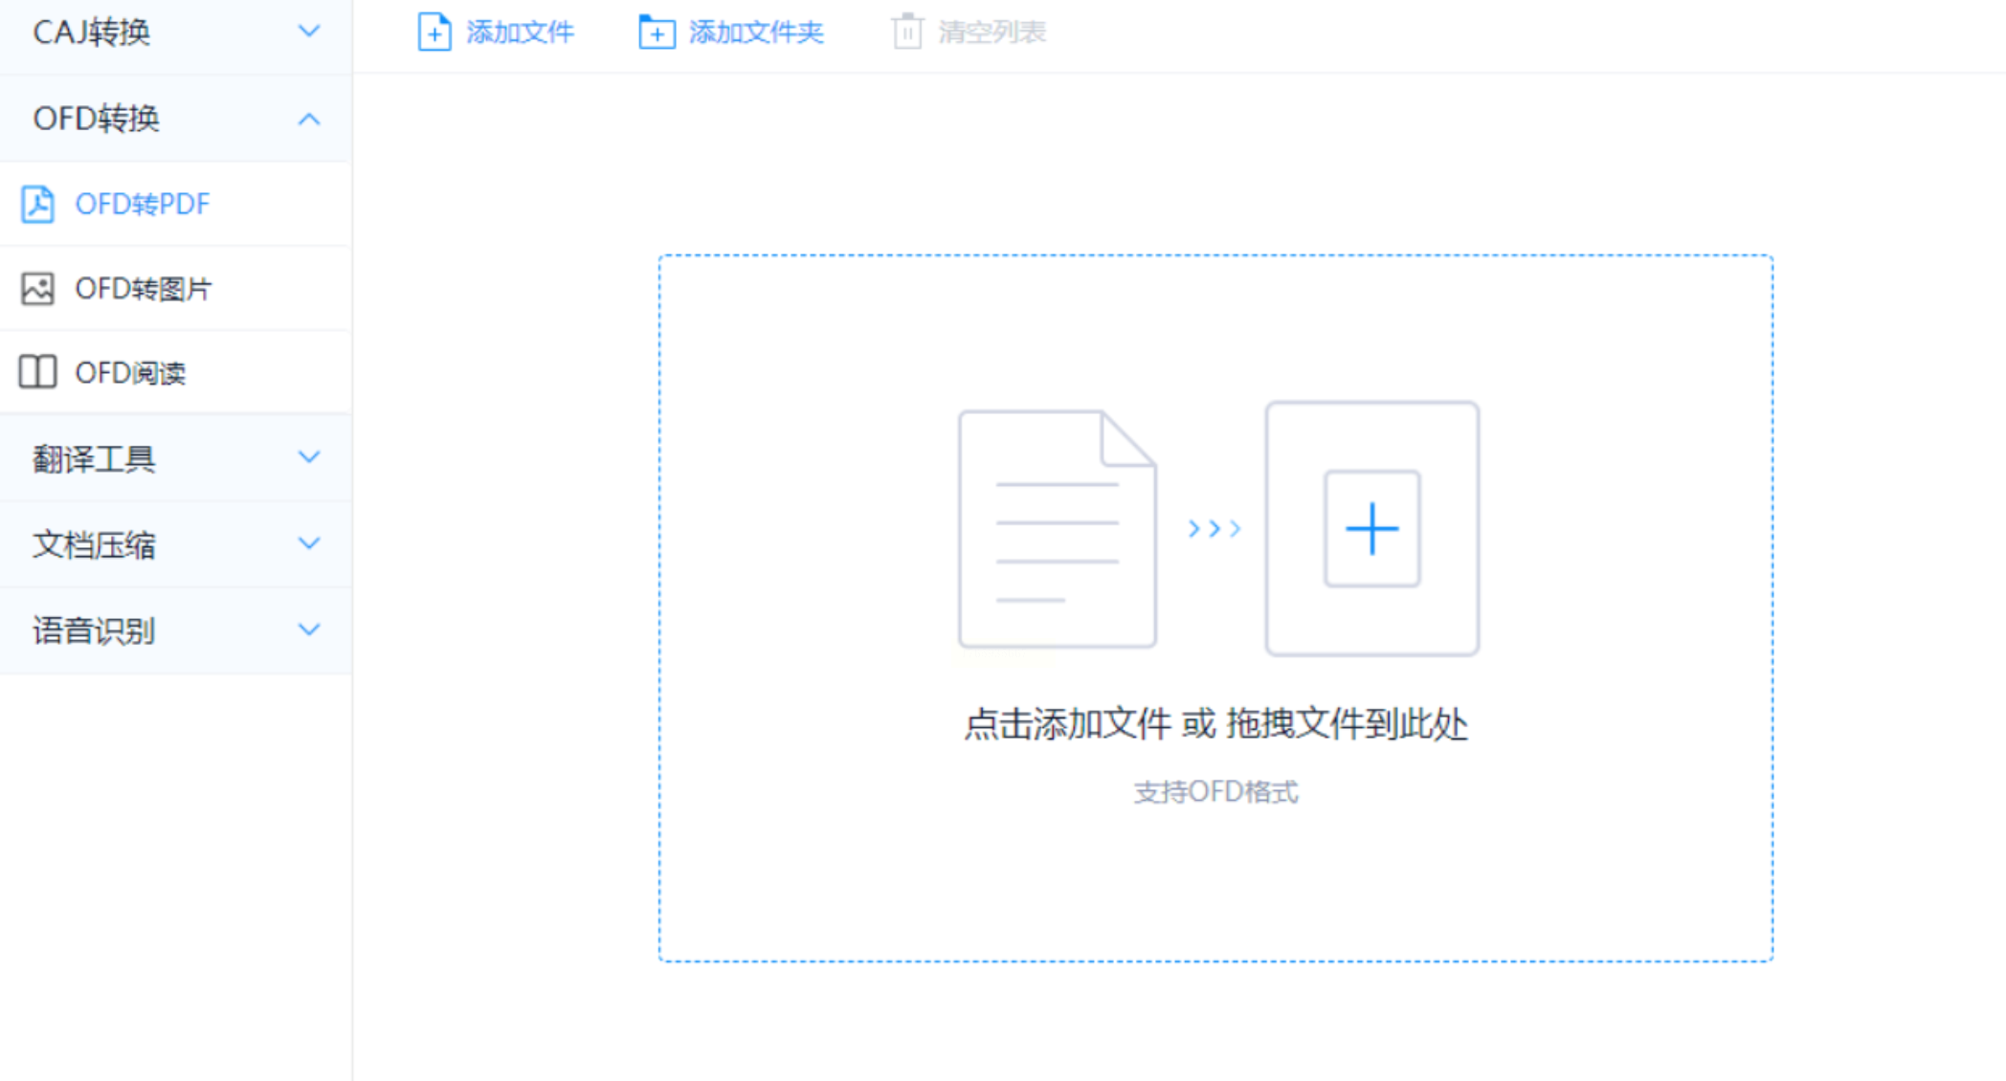
Task: Click the large plus icon in drop zone
Action: click(1371, 528)
